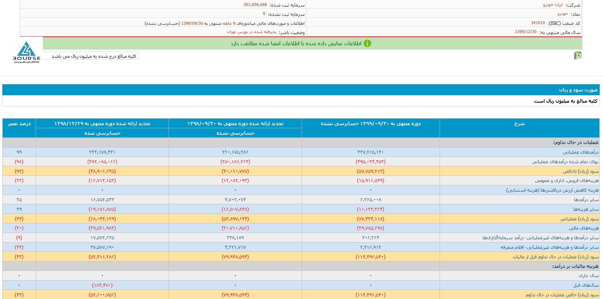Viewport: 603px width, 299px height.
Task: Click the سود (زیان) ناخالص row label
Action: (x=581, y=171)
